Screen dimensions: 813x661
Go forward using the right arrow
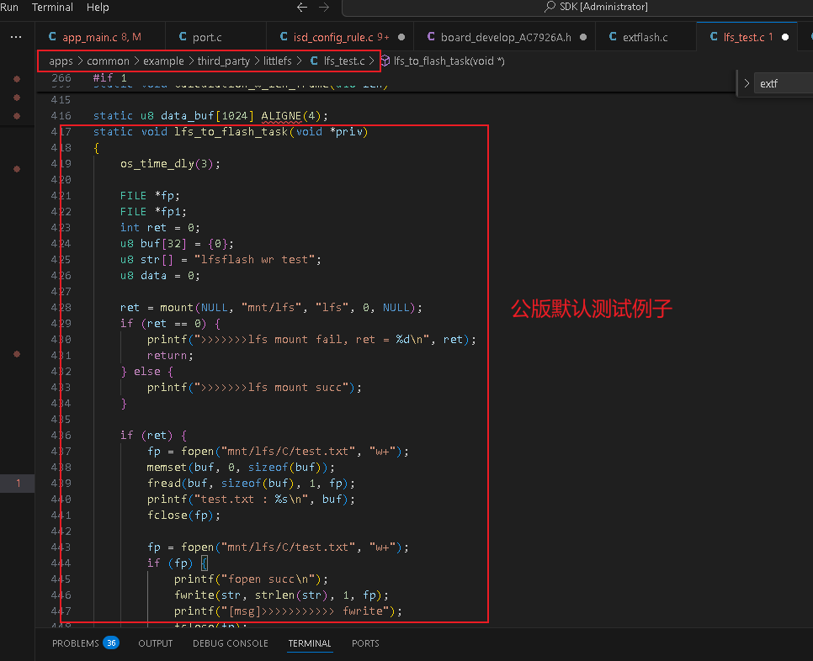pyautogui.click(x=324, y=8)
